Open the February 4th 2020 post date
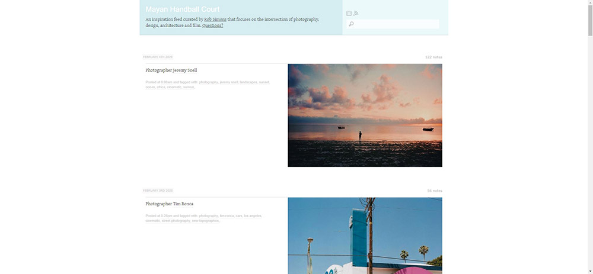The width and height of the screenshot is (593, 274). coord(158,57)
